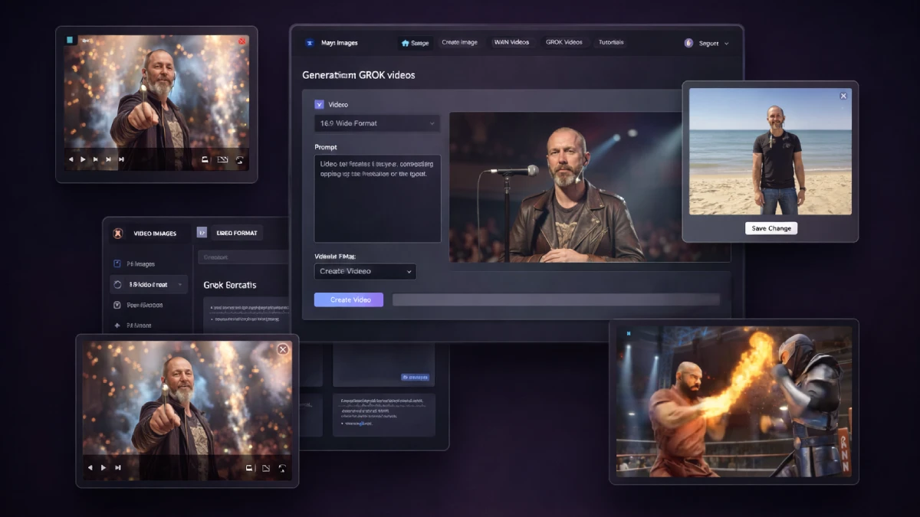
Task: Select the GROK Videos tab
Action: [x=563, y=42]
